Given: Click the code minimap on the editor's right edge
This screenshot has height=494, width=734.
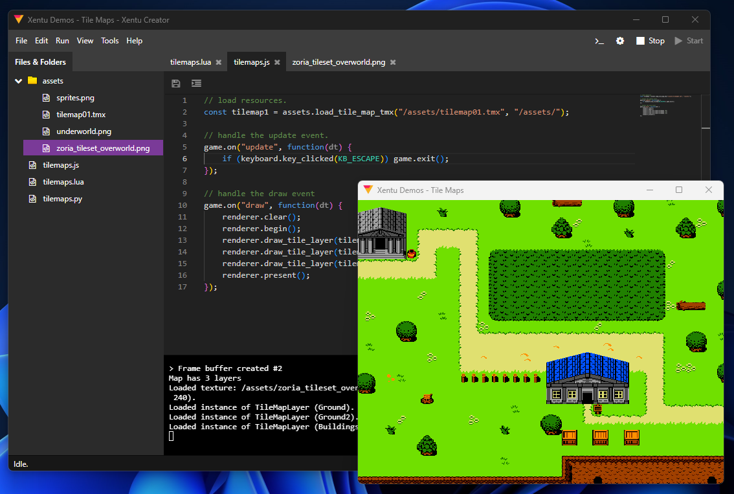Looking at the screenshot, I should pyautogui.click(x=662, y=107).
